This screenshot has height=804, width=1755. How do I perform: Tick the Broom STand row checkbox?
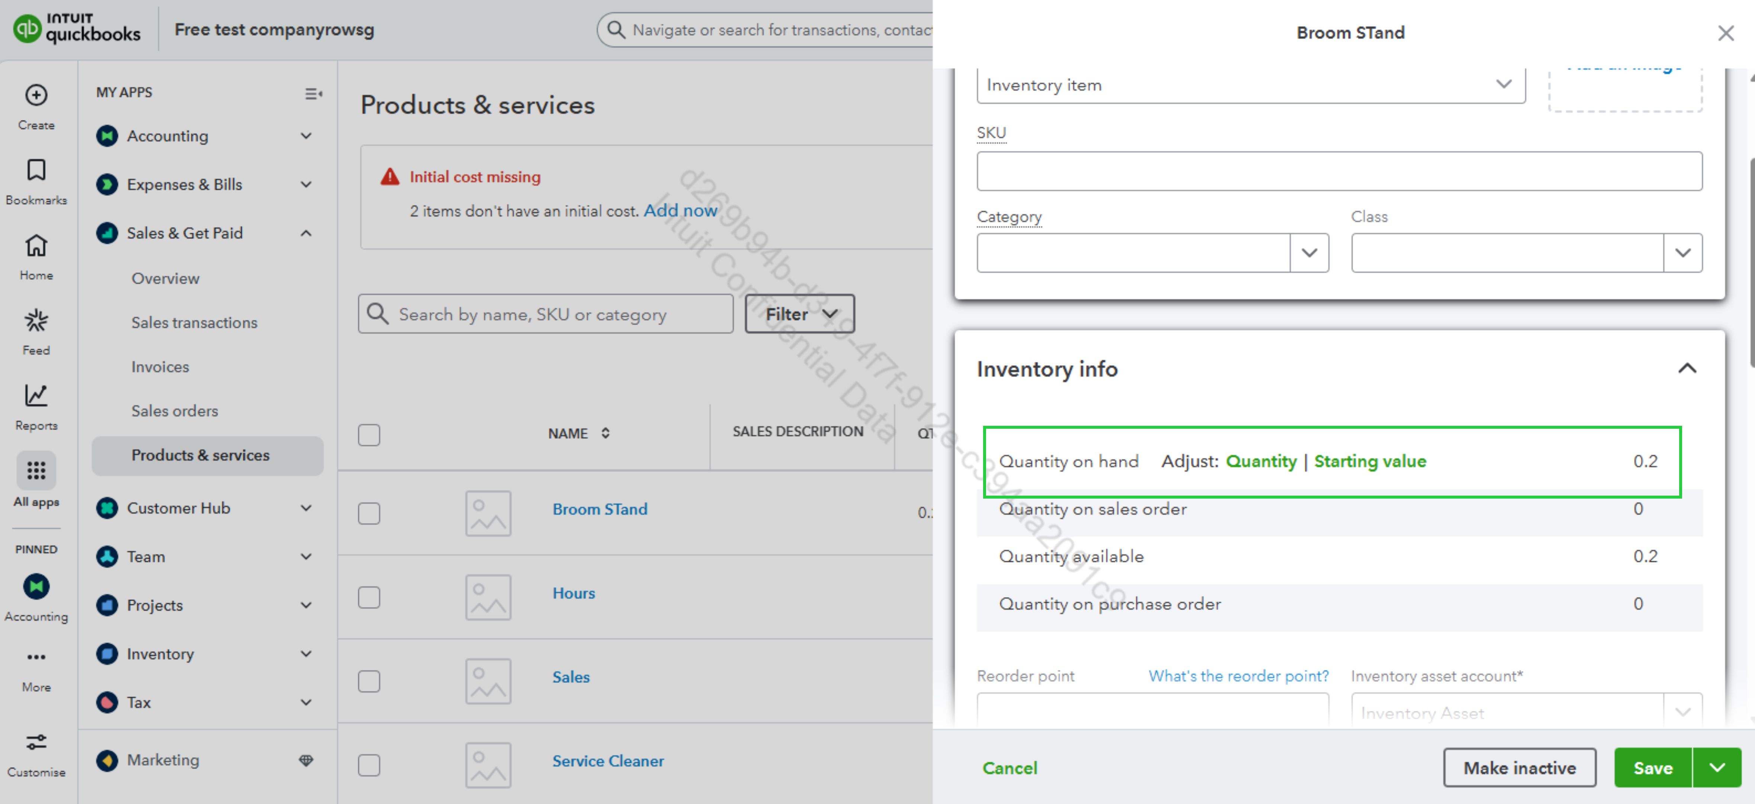point(369,513)
